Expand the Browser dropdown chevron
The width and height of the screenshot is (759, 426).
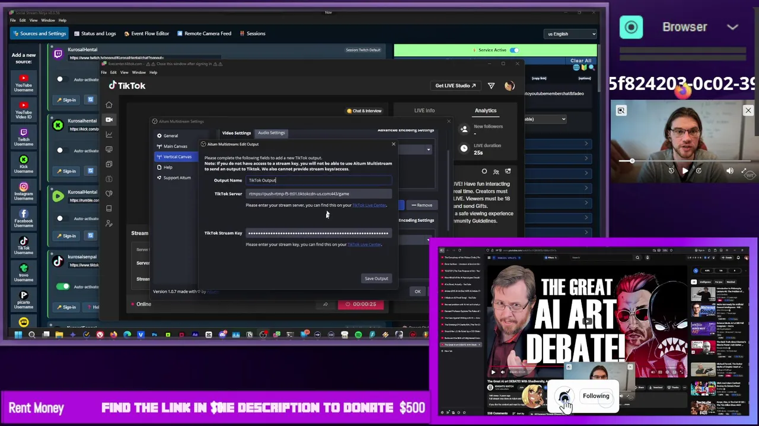coord(733,27)
